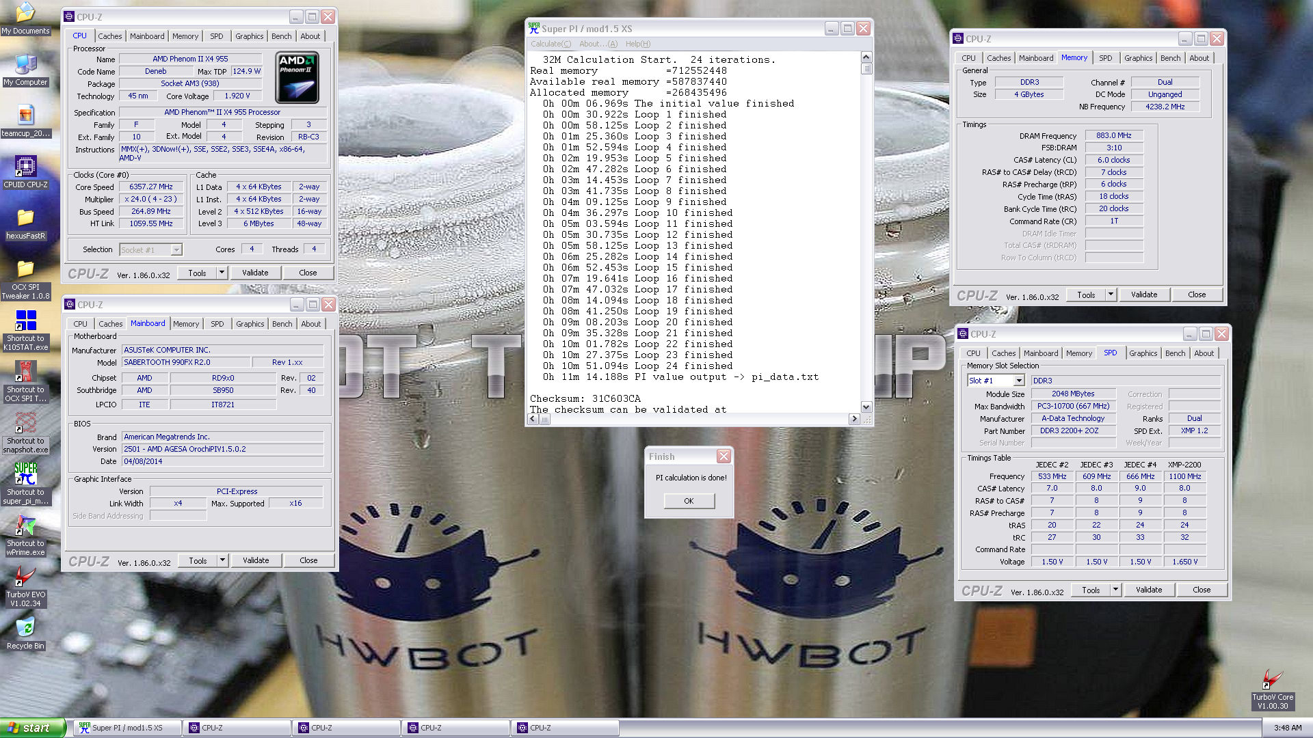Click Close button in SPD window
The image size is (1313, 738).
1202,590
